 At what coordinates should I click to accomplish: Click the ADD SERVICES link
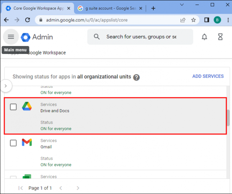click(x=208, y=76)
